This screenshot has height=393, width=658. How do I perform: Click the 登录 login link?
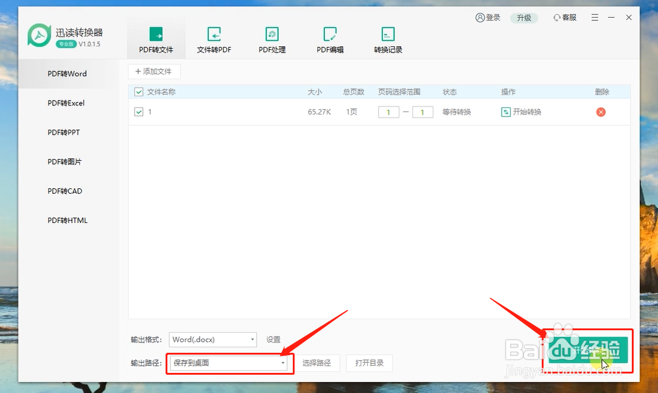[x=488, y=18]
